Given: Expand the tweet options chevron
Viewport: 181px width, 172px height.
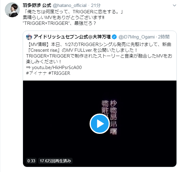Looking at the screenshot, I should [174, 5].
